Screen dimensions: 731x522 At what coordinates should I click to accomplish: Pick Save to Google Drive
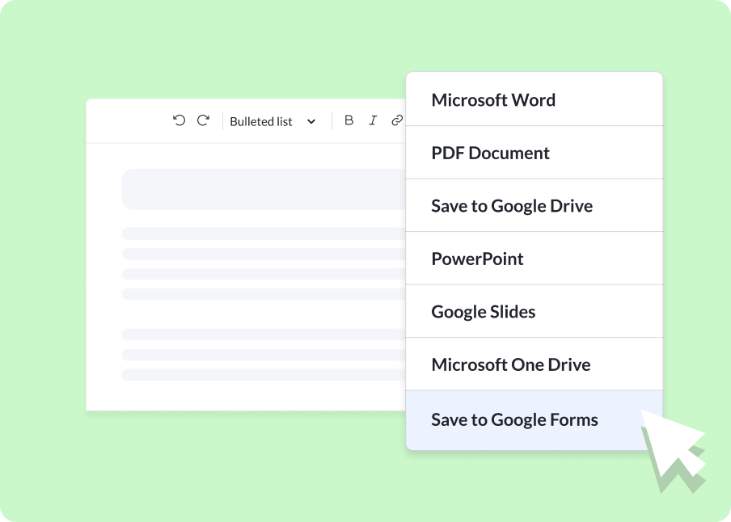pos(535,205)
